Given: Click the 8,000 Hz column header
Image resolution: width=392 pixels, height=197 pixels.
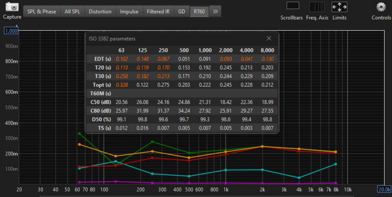Looking at the screenshot, I should [x=267, y=50].
